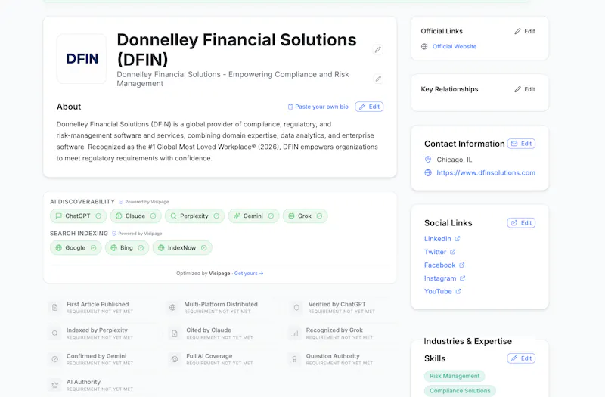The width and height of the screenshot is (605, 397).
Task: Click Paste your own bio link
Action: point(318,107)
